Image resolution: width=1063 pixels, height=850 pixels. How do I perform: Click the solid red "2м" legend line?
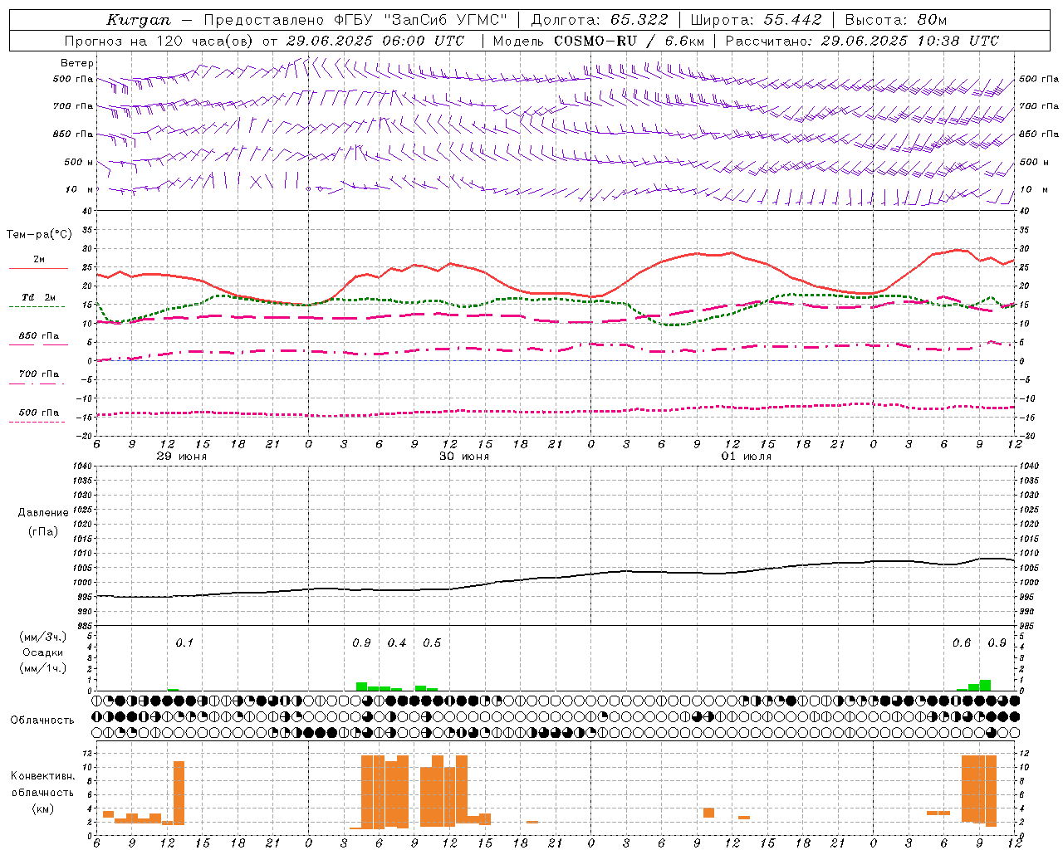click(x=38, y=269)
